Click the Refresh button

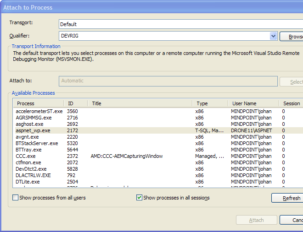tap(287, 198)
